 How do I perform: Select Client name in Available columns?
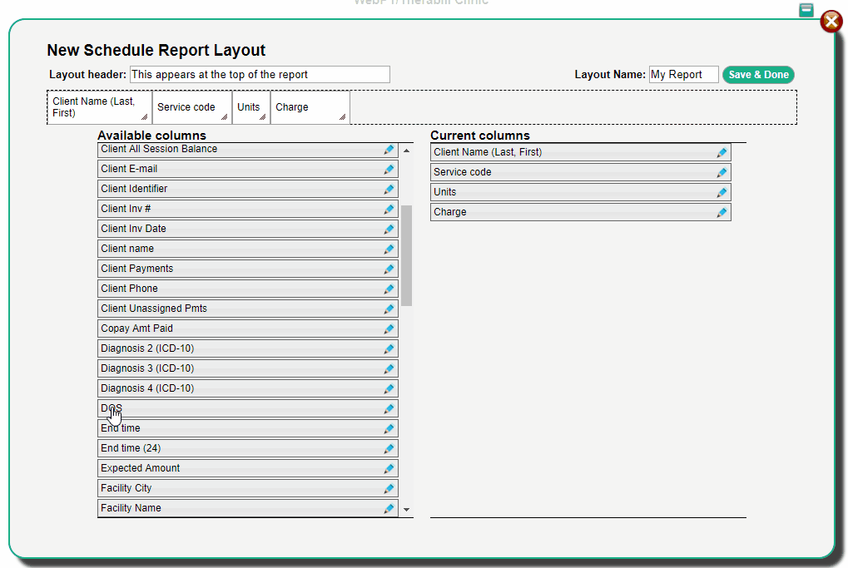pos(248,249)
